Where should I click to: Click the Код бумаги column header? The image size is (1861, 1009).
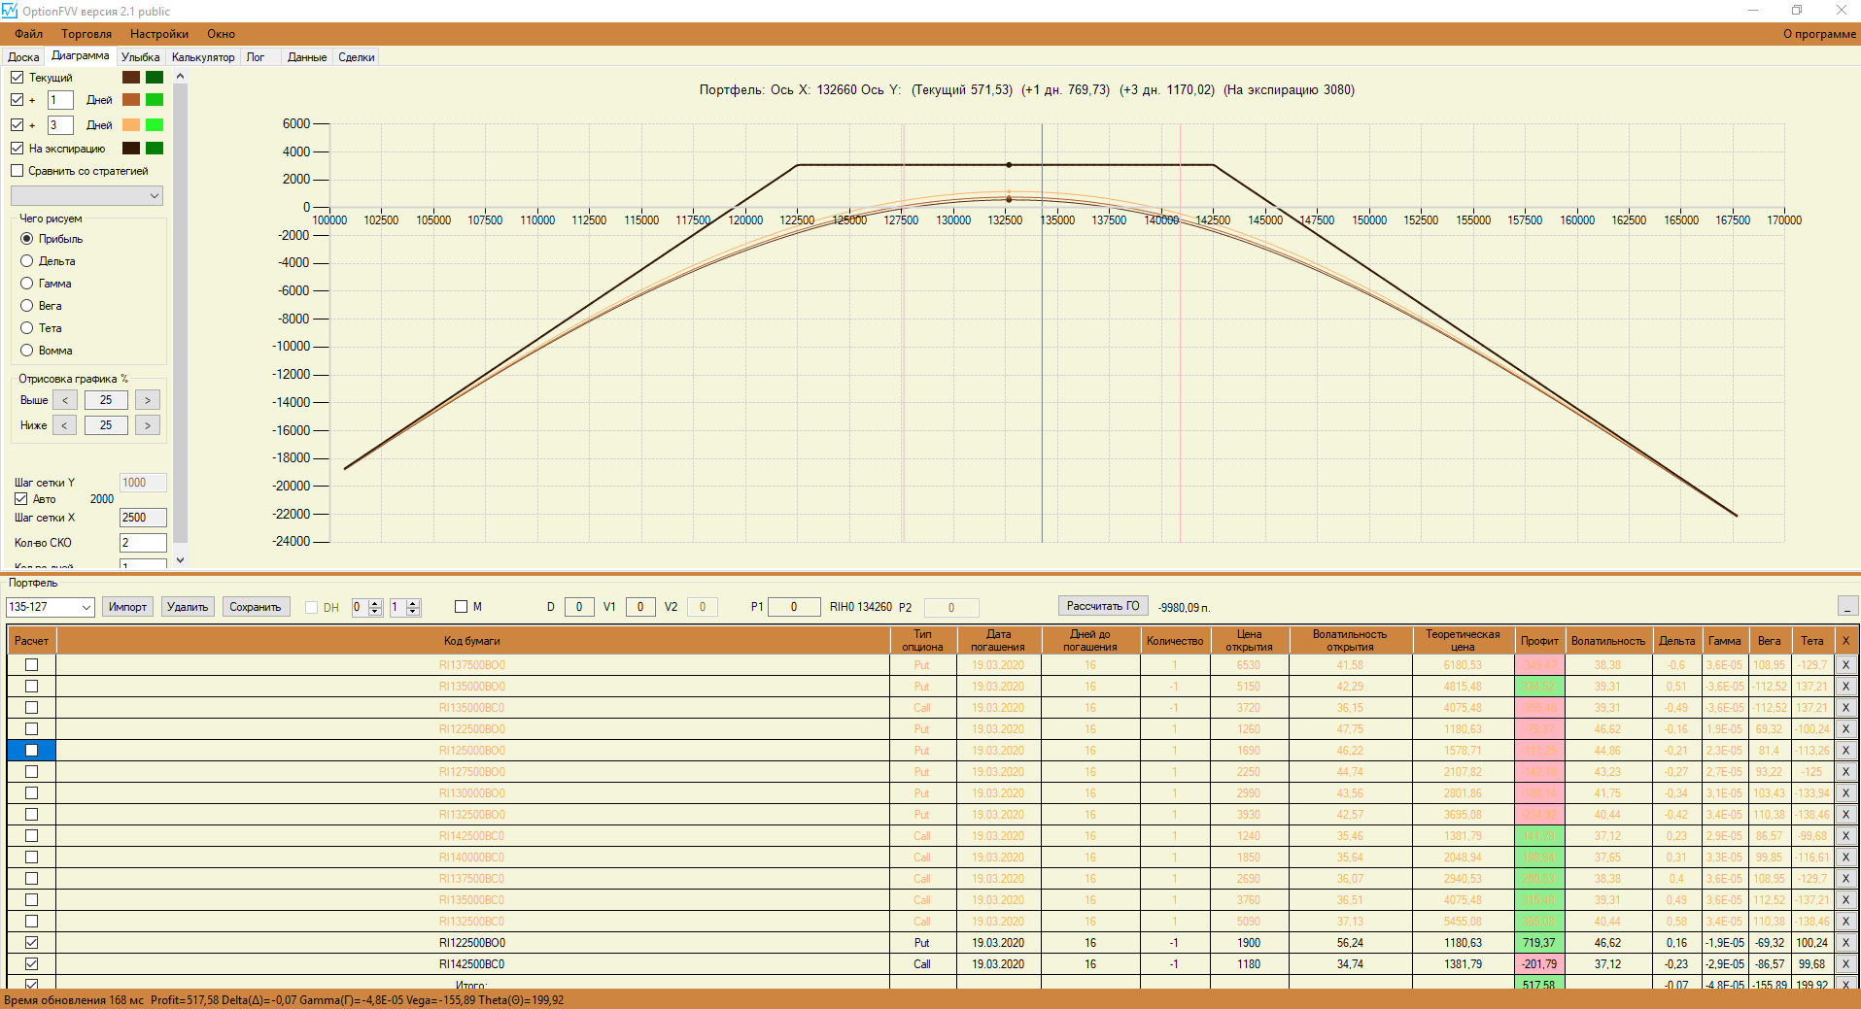pos(472,641)
